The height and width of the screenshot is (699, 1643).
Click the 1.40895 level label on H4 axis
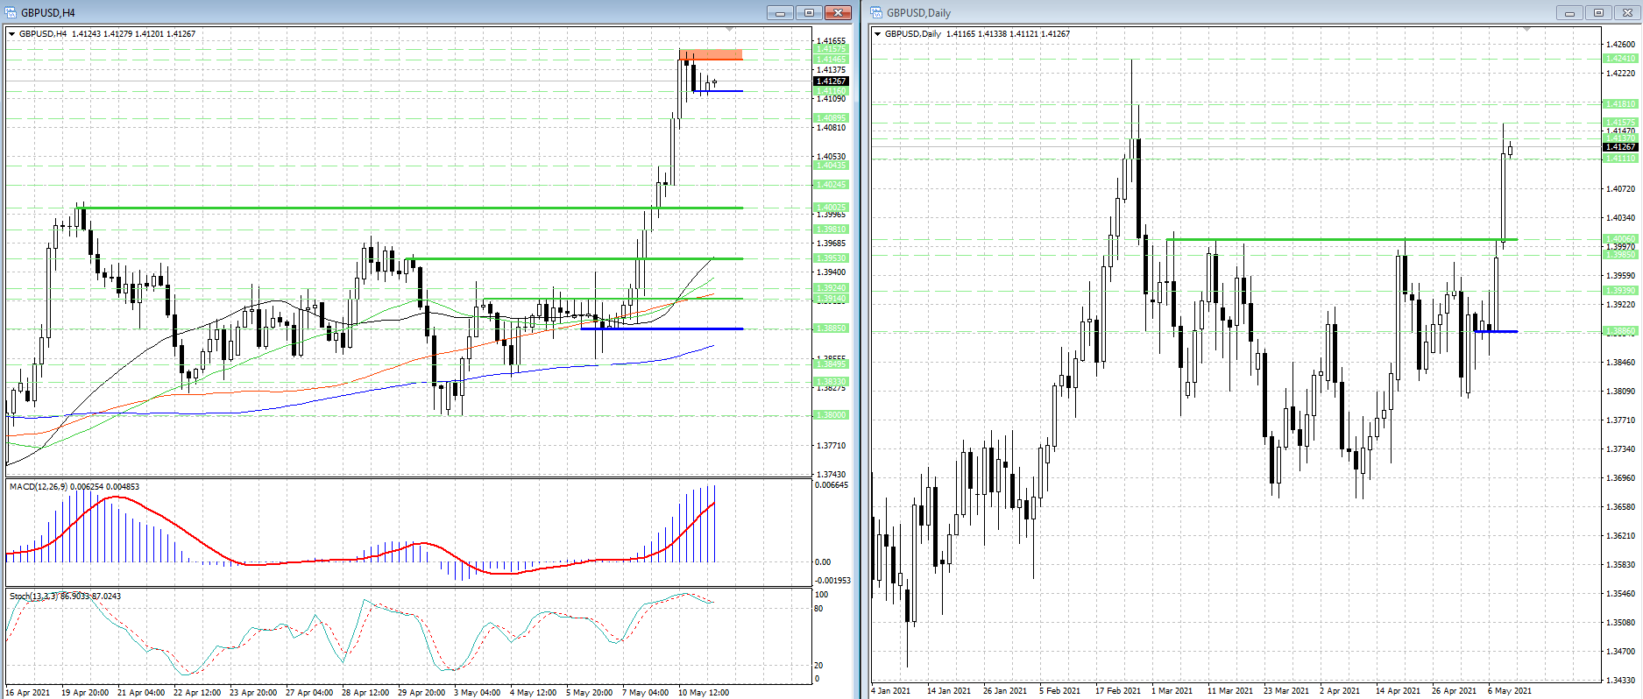[x=832, y=118]
